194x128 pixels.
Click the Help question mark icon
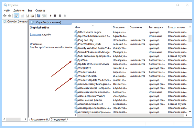(39, 16)
